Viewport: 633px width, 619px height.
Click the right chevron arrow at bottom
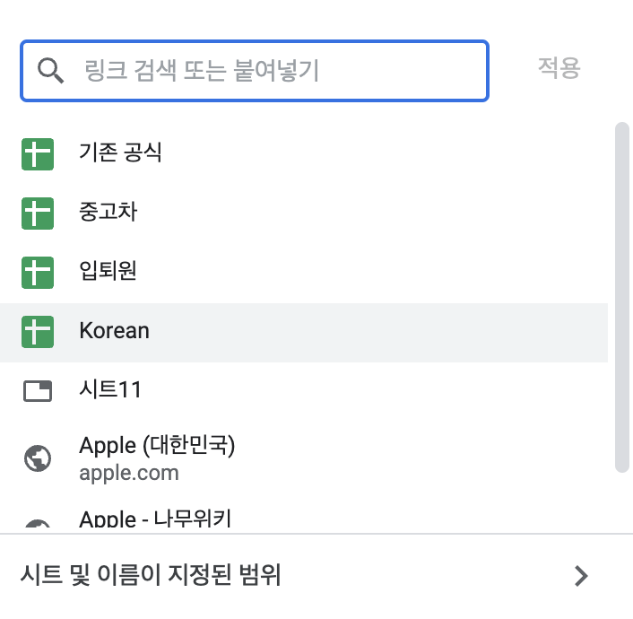[581, 576]
